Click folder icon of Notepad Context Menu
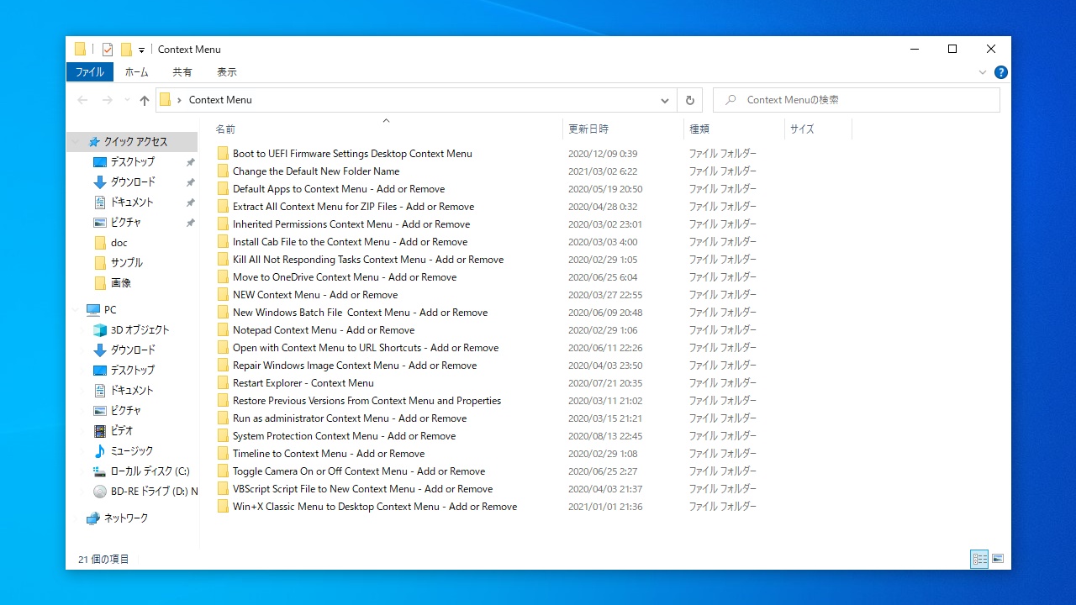 [x=223, y=330]
